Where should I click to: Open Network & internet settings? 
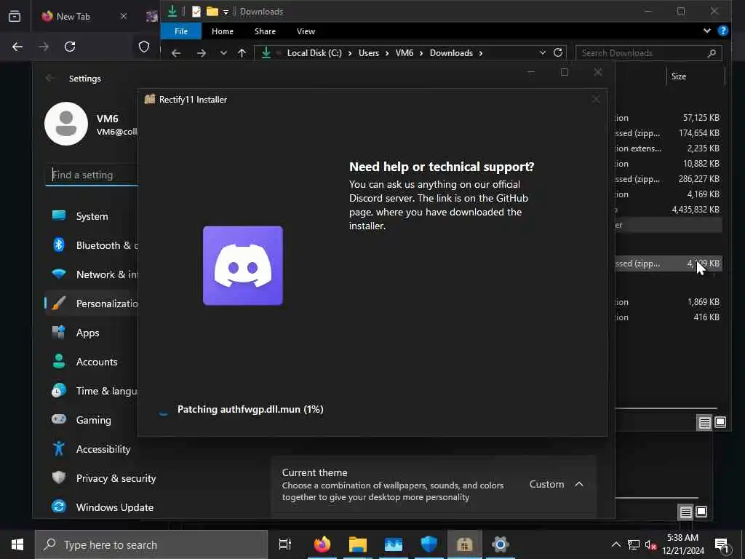[x=91, y=274]
